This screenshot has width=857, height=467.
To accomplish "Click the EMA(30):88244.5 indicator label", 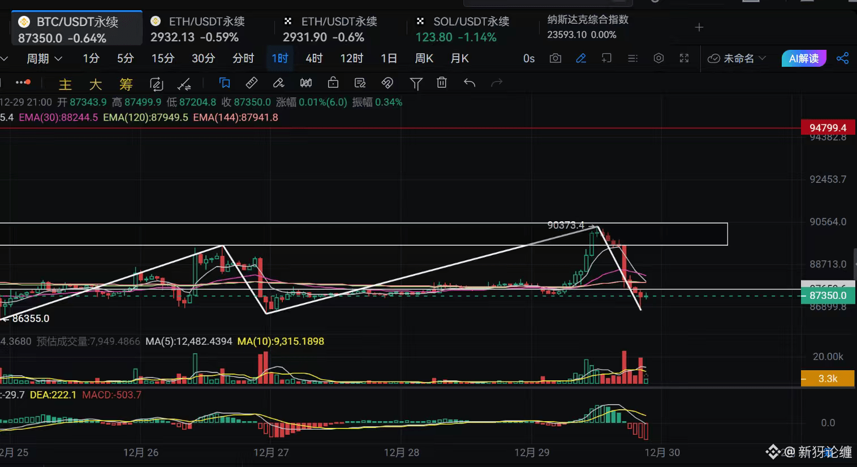I will point(58,118).
